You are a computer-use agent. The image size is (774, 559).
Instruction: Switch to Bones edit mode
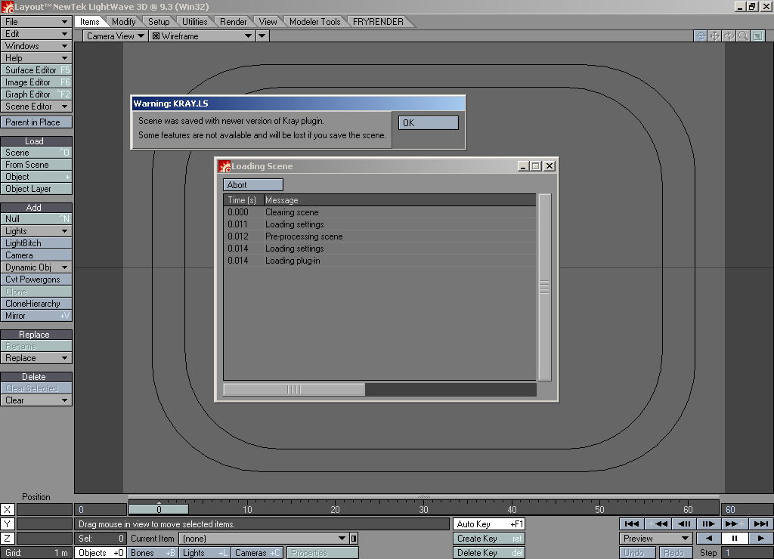tap(153, 553)
